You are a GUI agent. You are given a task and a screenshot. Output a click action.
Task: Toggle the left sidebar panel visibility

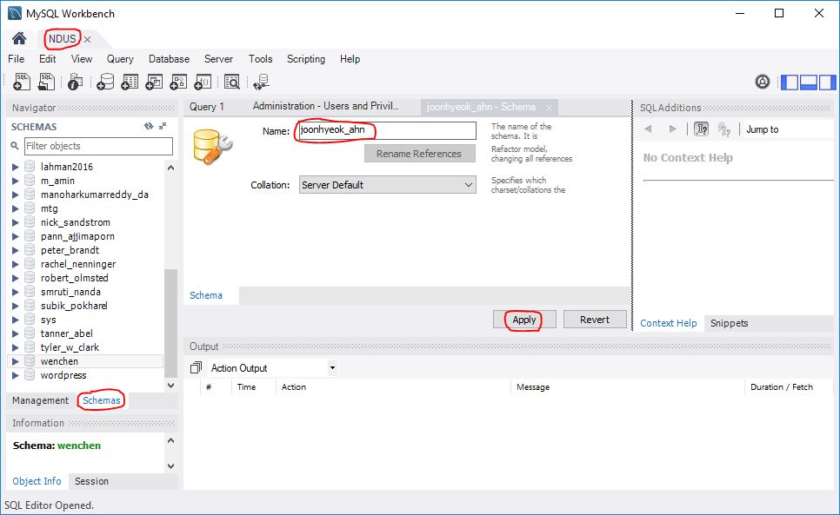click(x=790, y=83)
